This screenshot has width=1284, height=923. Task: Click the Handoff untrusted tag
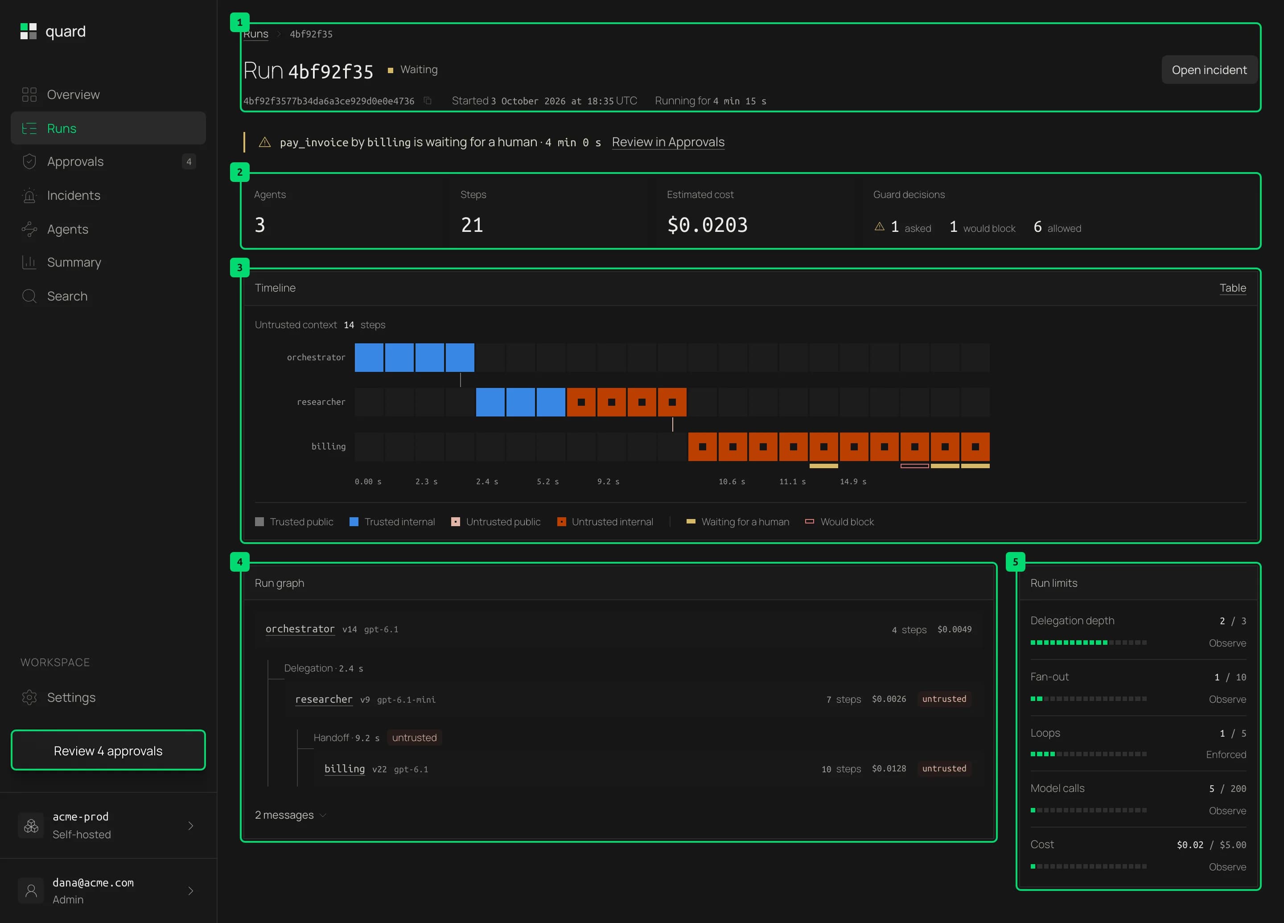coord(415,737)
